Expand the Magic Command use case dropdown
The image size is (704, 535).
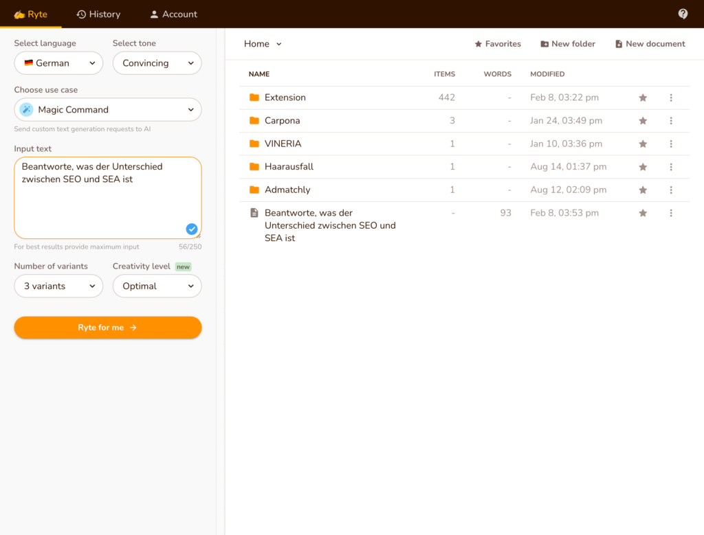[x=108, y=110]
